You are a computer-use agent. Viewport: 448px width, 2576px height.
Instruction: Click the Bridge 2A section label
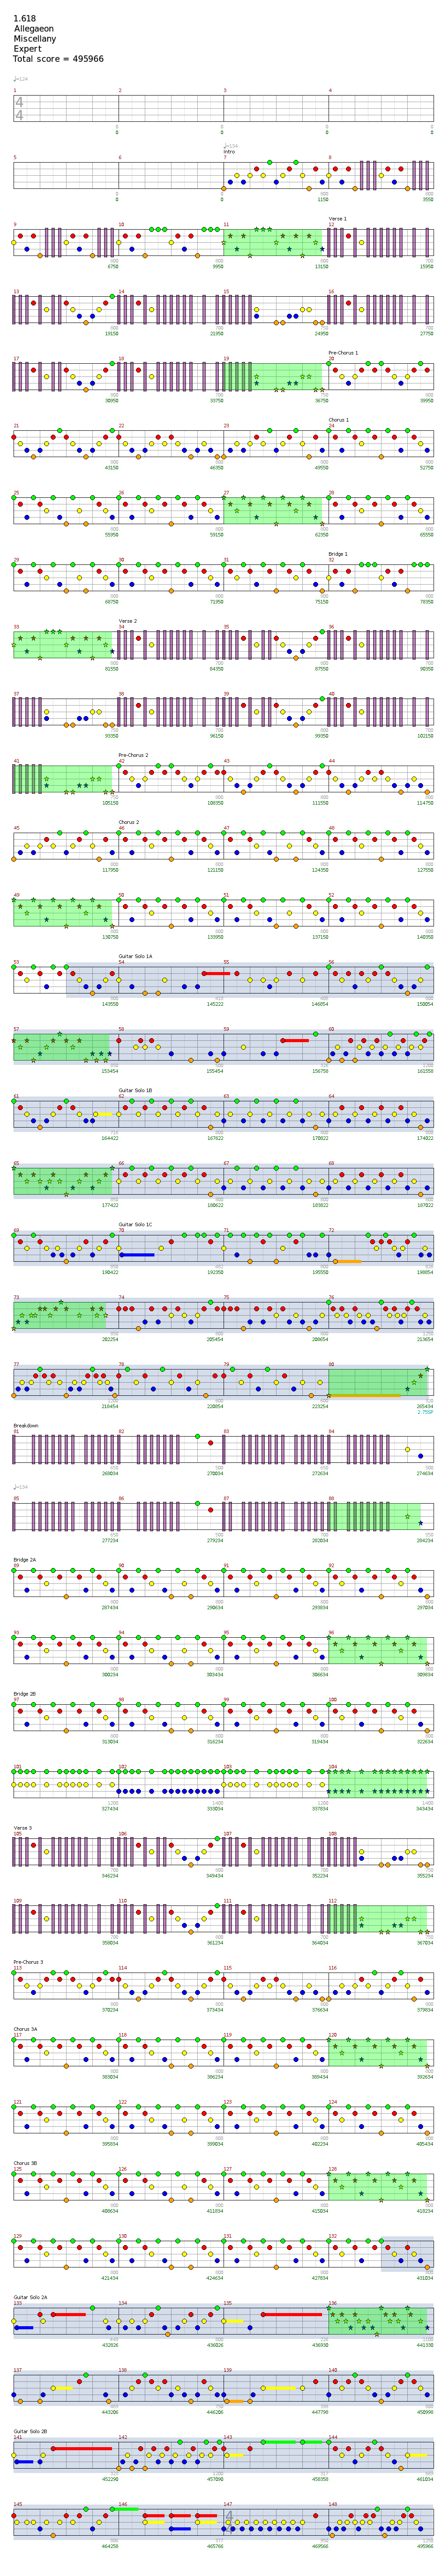point(25,1559)
